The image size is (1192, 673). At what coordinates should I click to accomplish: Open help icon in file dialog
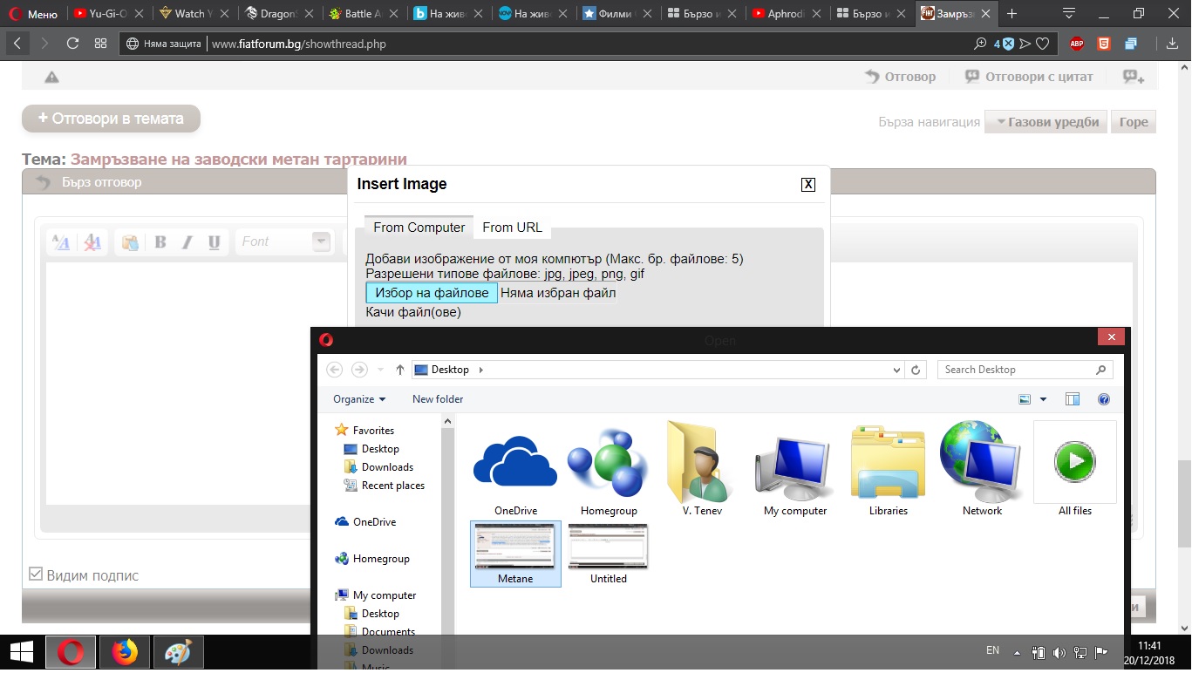pyautogui.click(x=1104, y=399)
